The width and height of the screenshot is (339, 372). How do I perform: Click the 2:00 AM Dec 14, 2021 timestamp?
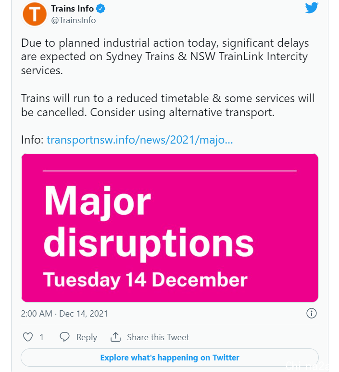[64, 314]
